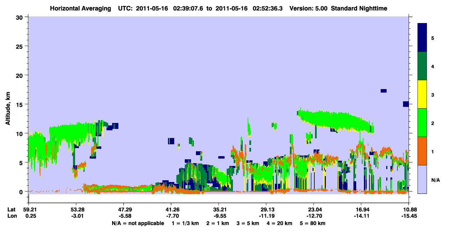Click latitude value 23.04
This screenshot has height=233, width=454.
pos(314,210)
